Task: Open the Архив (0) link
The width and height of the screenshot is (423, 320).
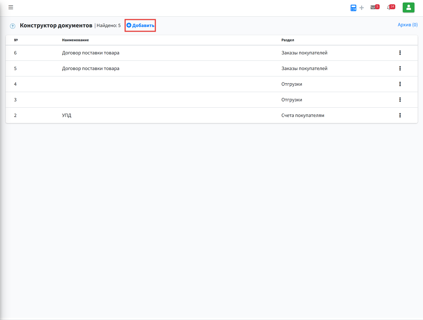Action: 407,25
